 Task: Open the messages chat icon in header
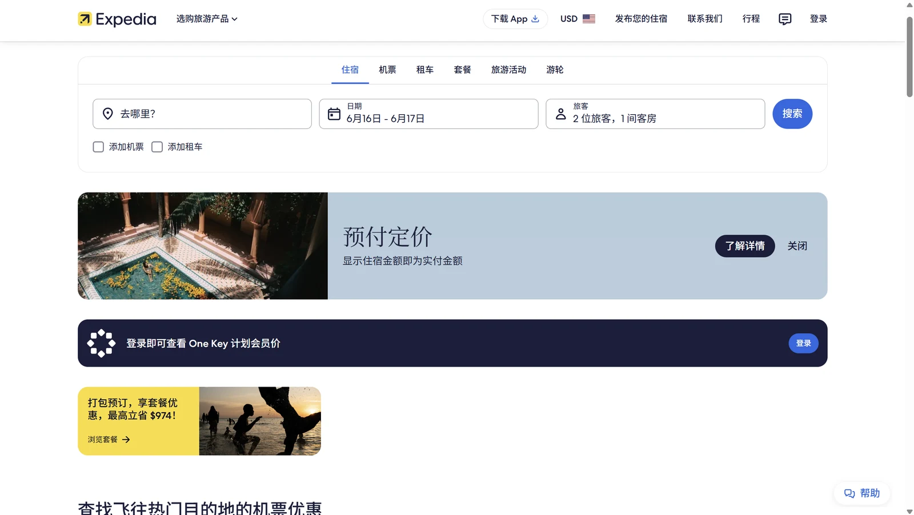[785, 19]
